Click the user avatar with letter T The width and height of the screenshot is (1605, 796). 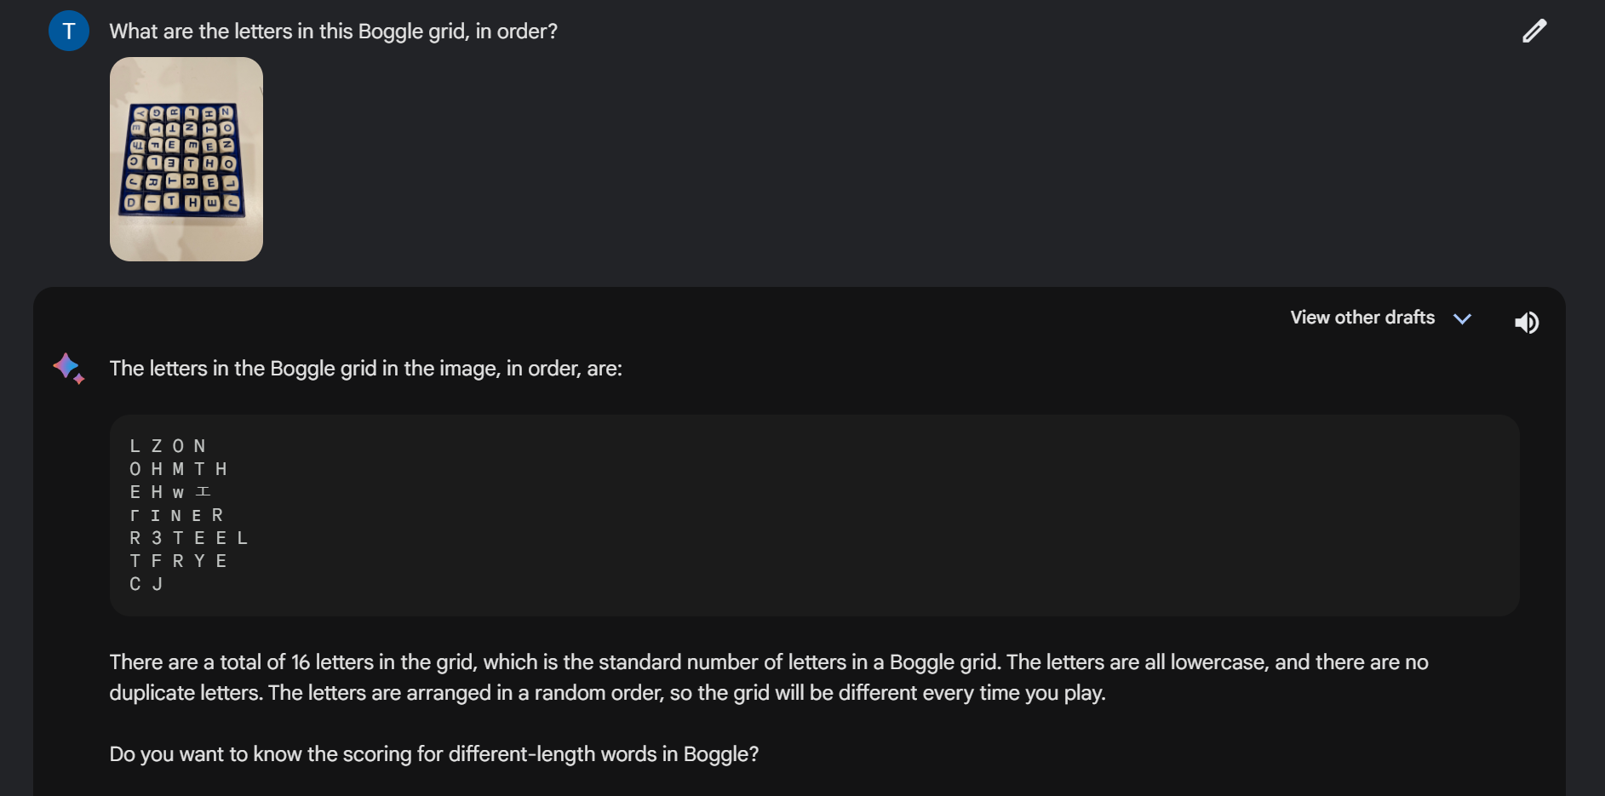(68, 31)
